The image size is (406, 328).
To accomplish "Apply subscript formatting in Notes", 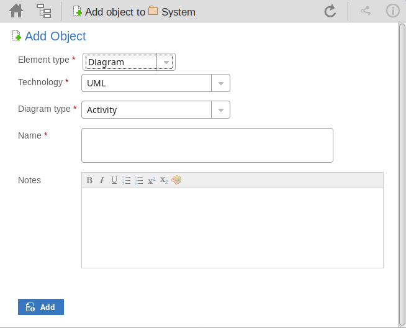I will tap(164, 180).
